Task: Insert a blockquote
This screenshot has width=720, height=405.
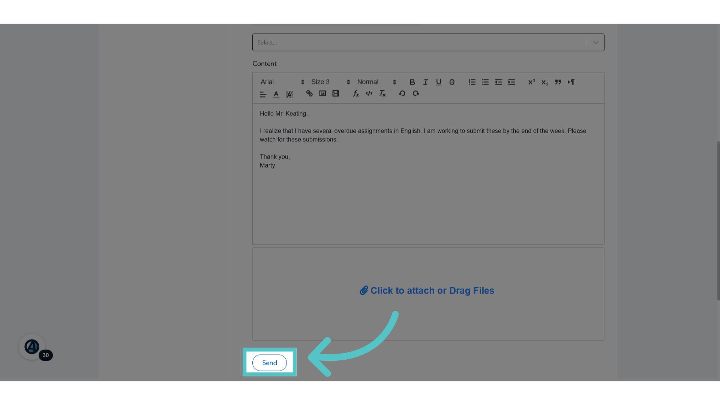Action: pyautogui.click(x=558, y=82)
